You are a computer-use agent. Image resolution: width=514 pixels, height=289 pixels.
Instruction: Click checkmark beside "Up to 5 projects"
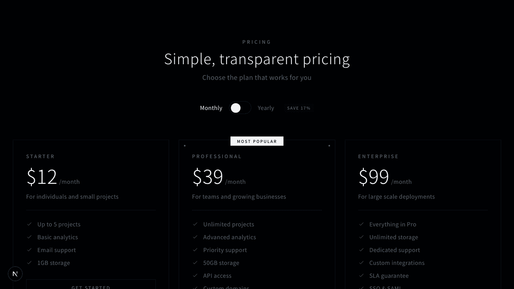29,224
